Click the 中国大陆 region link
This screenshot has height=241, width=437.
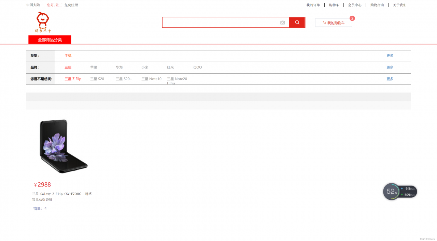(x=33, y=5)
